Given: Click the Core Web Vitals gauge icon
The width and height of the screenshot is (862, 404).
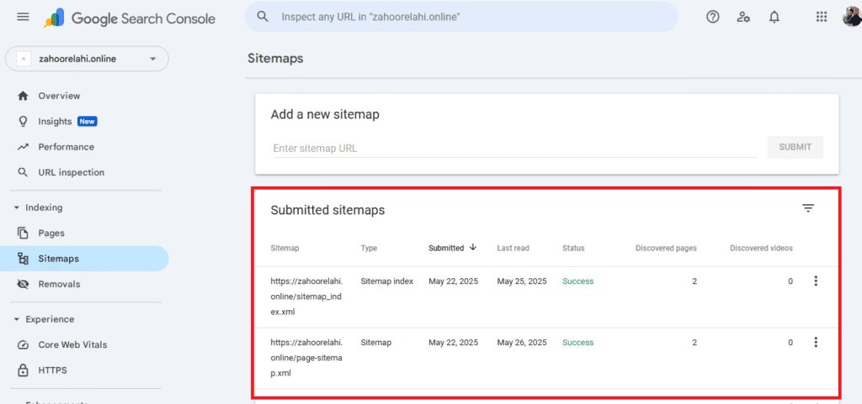Looking at the screenshot, I should (23, 345).
